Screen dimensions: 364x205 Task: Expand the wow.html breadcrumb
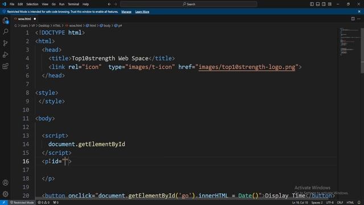coord(74,26)
